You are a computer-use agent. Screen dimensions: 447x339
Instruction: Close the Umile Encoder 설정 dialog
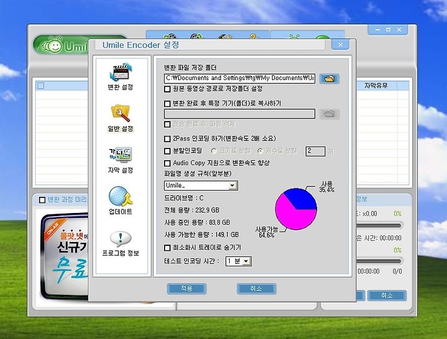tap(340, 45)
